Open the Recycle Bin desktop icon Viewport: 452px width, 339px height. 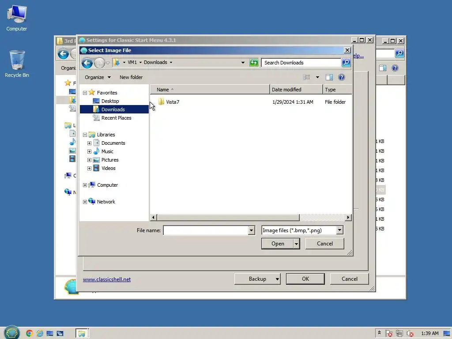(17, 64)
